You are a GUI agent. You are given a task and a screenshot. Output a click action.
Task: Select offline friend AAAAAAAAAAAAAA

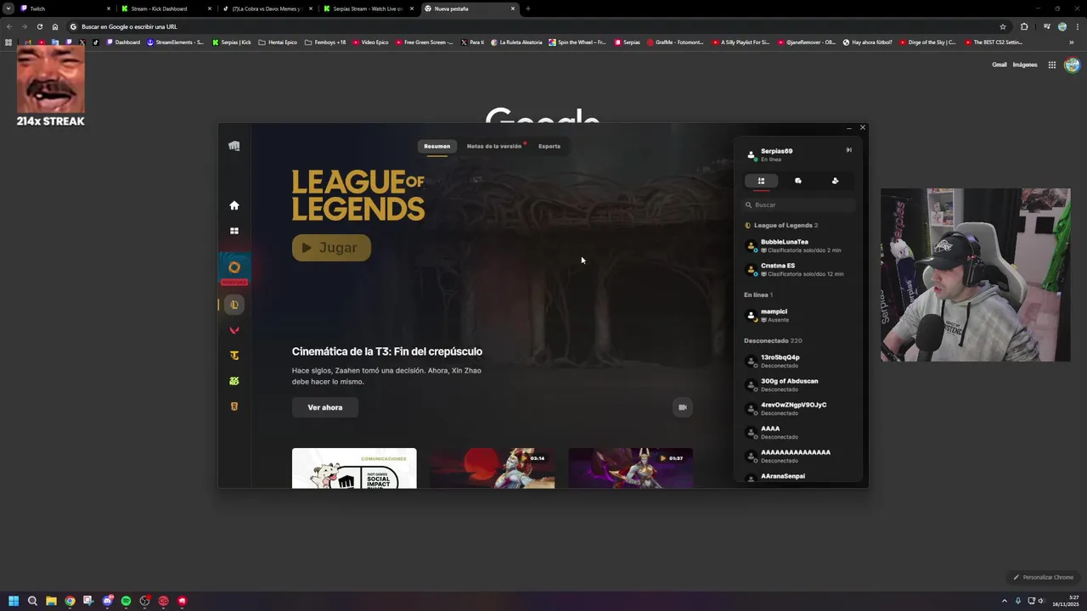tap(798, 457)
